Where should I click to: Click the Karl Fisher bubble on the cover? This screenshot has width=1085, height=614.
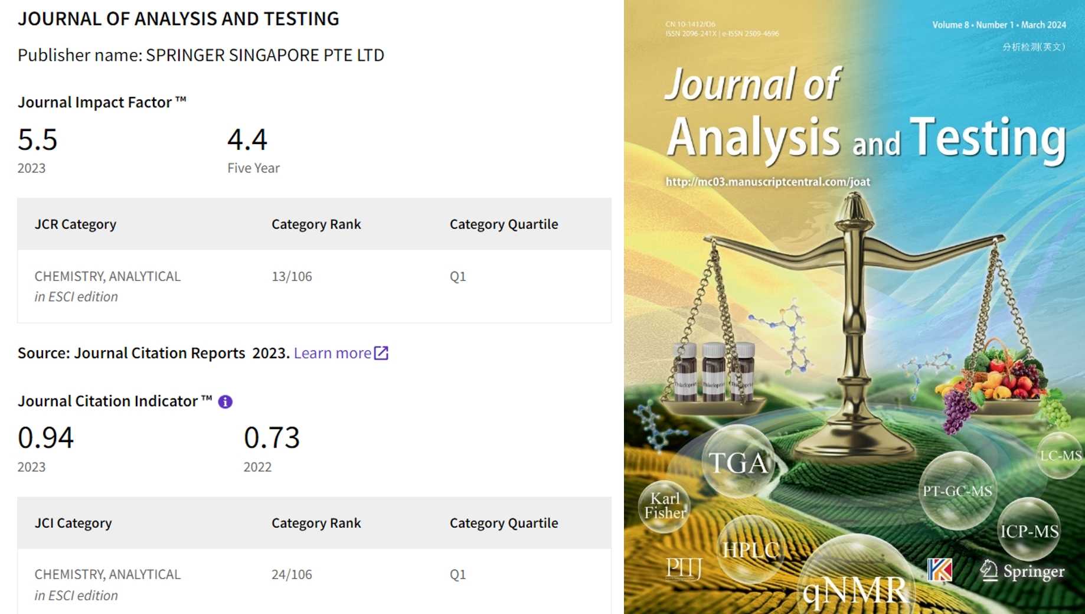pos(665,505)
